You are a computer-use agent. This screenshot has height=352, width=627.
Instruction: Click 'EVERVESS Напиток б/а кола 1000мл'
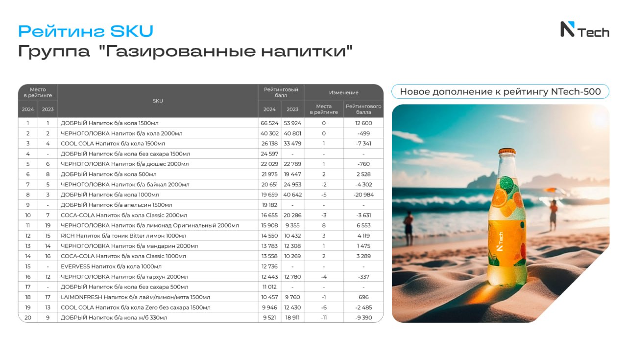pyautogui.click(x=111, y=267)
